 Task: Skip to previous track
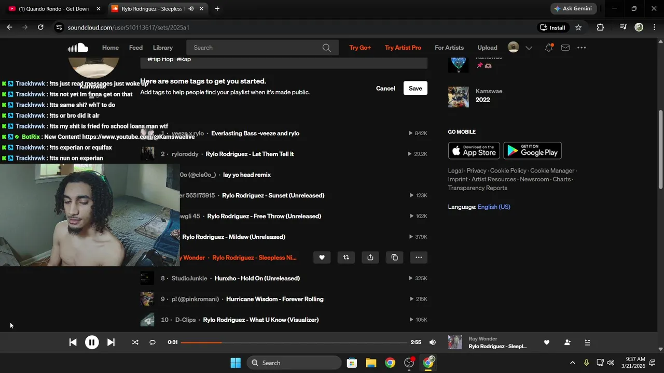click(x=73, y=342)
